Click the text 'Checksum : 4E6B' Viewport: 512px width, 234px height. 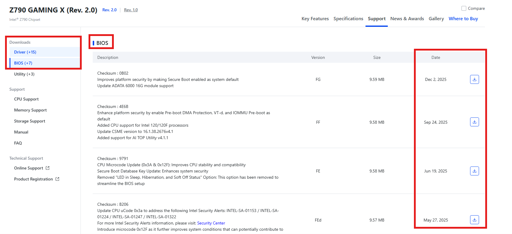tap(113, 106)
